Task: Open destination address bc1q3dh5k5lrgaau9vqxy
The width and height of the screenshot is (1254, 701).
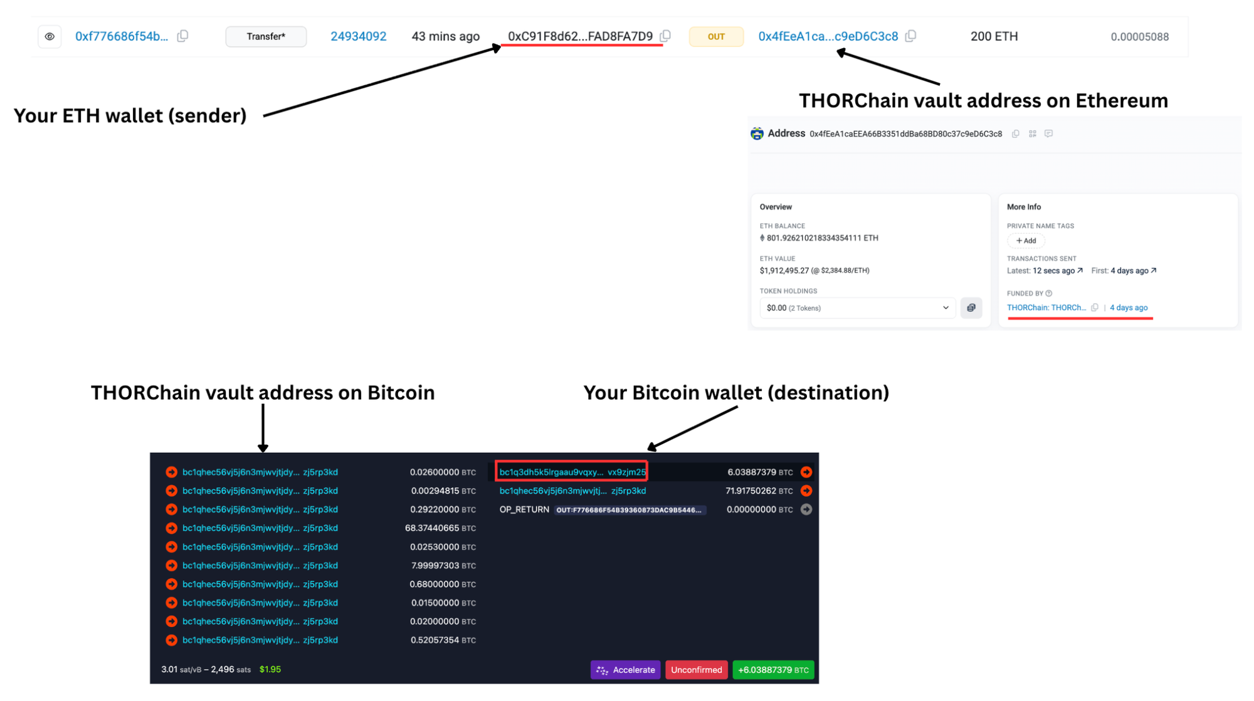Action: [572, 472]
